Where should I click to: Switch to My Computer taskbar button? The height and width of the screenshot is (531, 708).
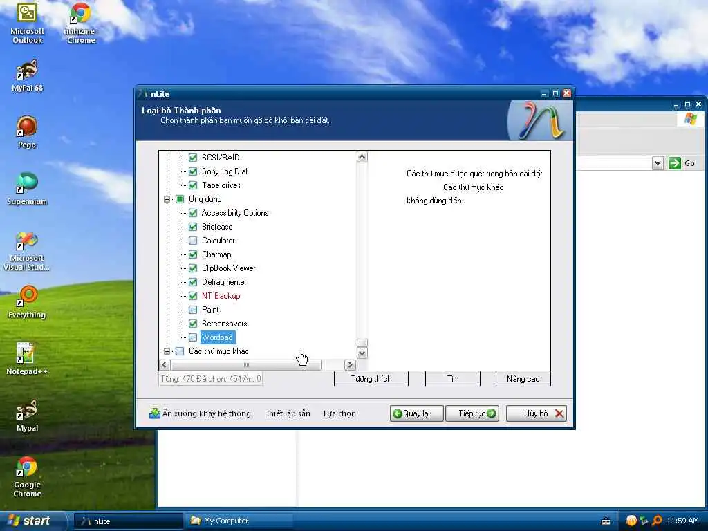click(x=239, y=521)
